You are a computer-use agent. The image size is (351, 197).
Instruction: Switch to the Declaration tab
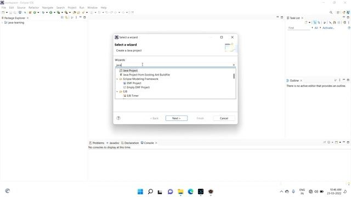tap(130, 143)
